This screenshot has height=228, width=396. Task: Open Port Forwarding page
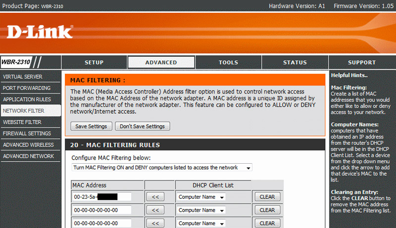click(30, 88)
